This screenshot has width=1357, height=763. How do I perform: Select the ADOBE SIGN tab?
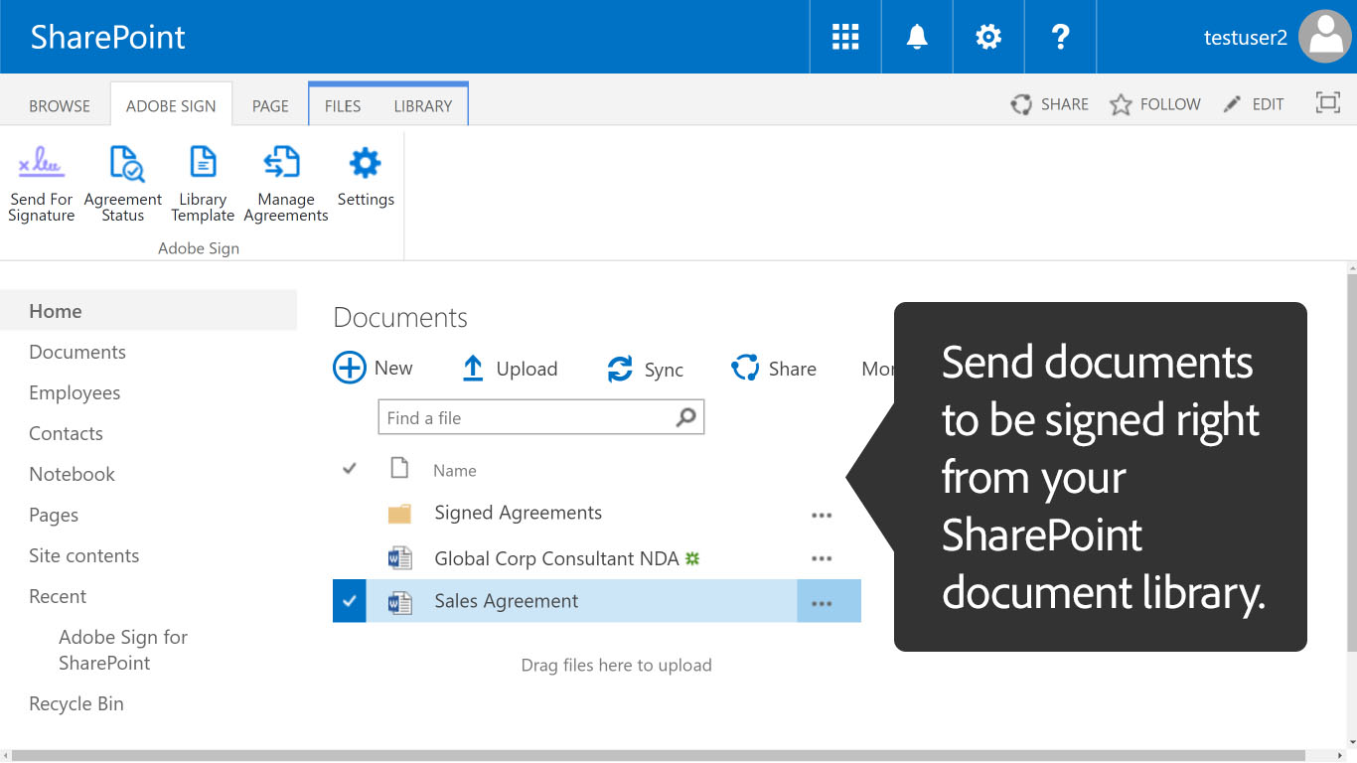coord(171,105)
